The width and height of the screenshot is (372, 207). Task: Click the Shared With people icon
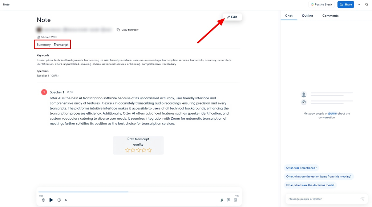(39, 37)
